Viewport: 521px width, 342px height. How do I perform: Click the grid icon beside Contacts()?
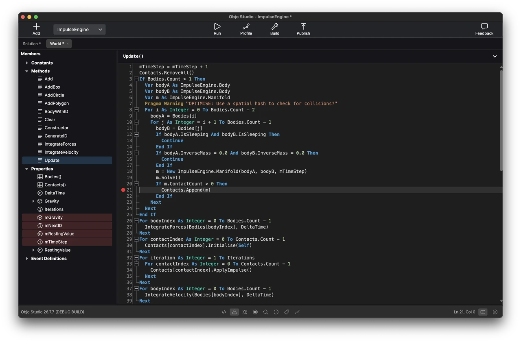[40, 185]
